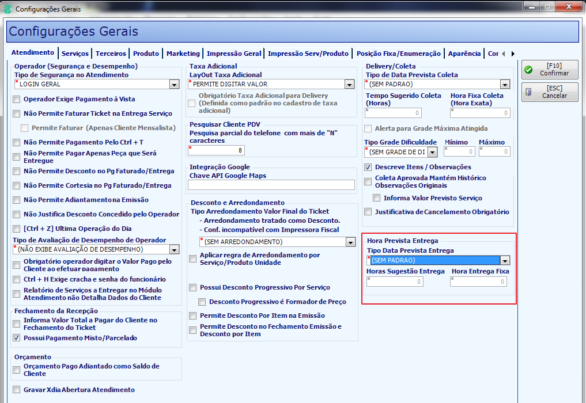Toggle Descreve Itens / Observações checkbox

(x=368, y=168)
